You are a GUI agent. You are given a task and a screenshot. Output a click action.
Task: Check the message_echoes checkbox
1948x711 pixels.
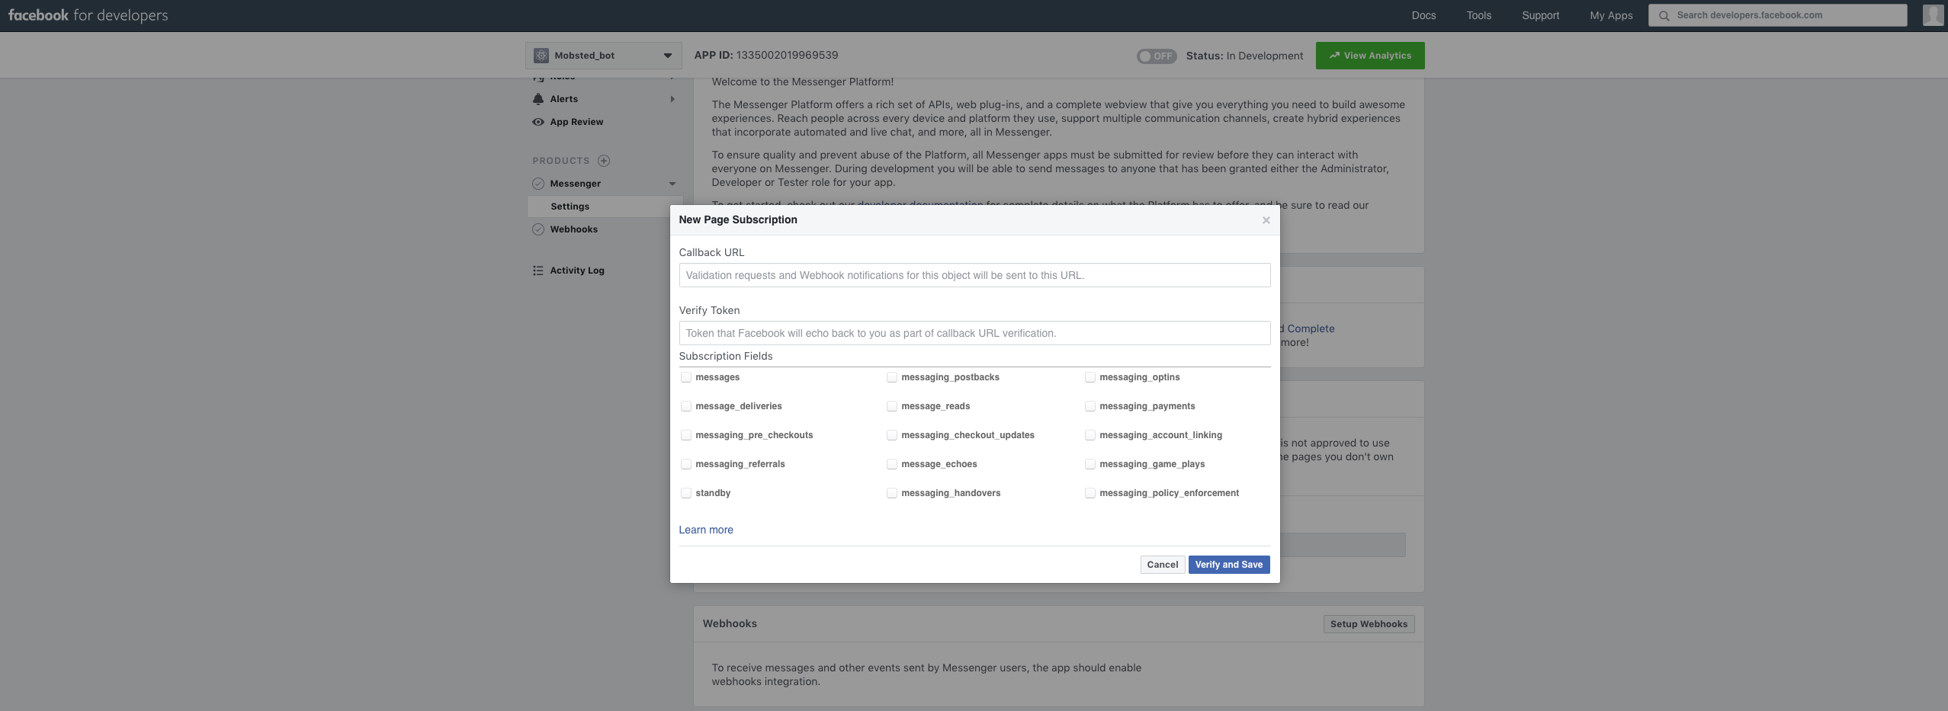[x=892, y=464]
